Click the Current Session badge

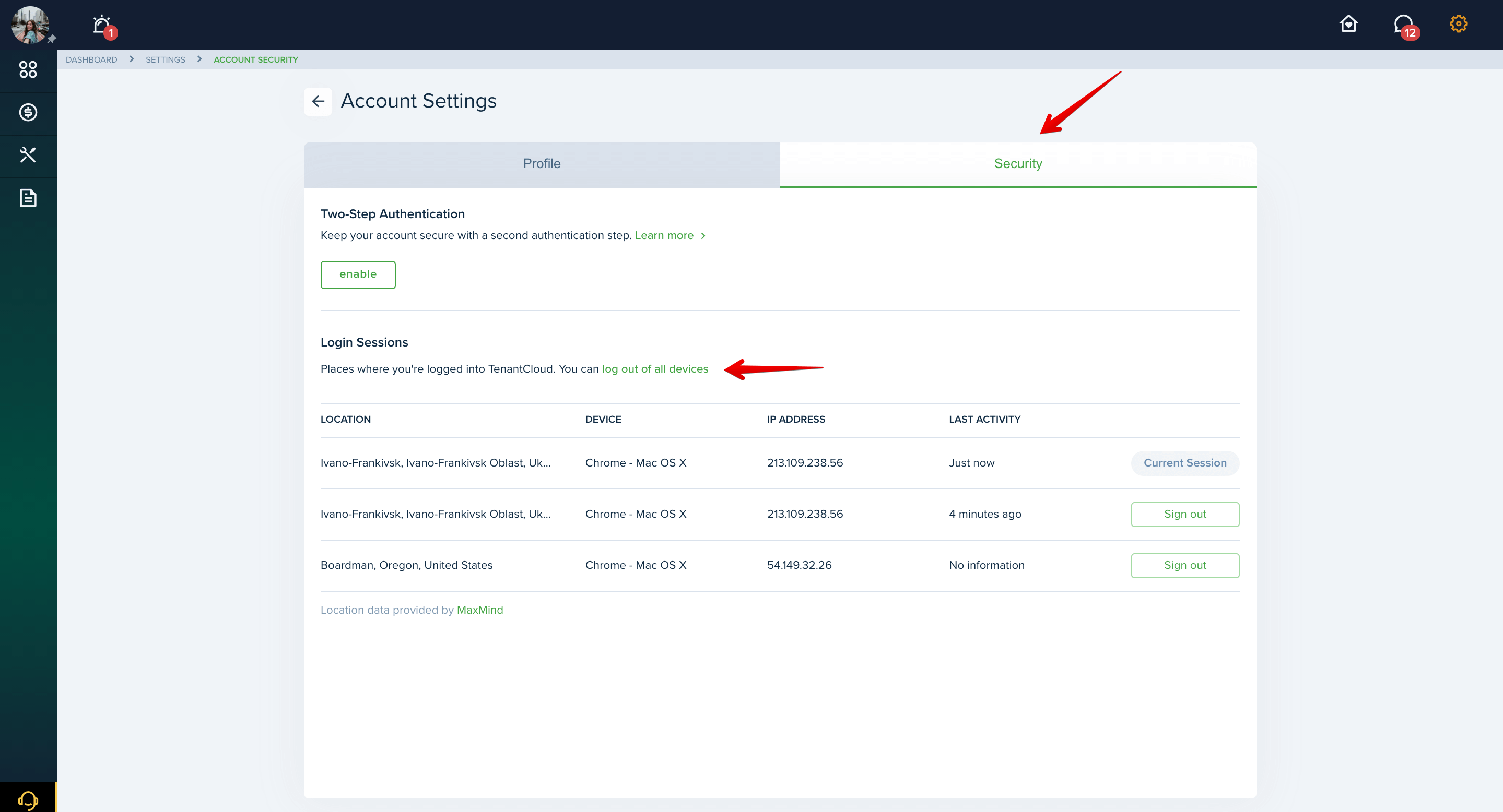click(1184, 463)
